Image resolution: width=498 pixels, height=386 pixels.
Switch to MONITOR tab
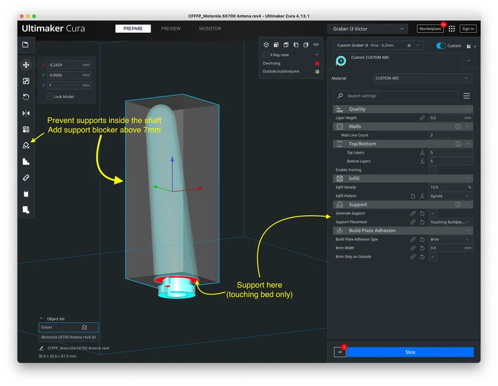(x=210, y=29)
